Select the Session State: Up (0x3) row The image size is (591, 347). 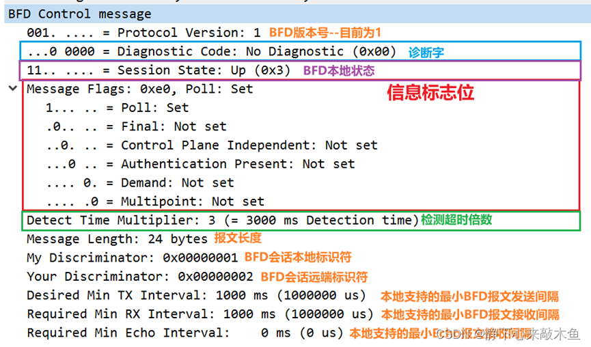tap(159, 70)
